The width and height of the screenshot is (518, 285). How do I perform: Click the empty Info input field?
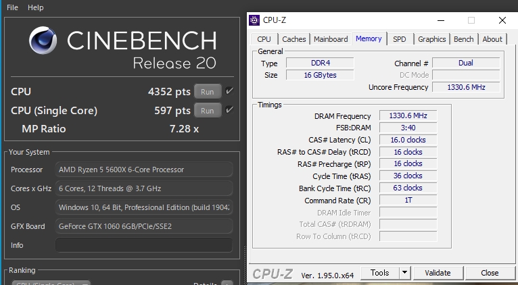click(x=144, y=245)
